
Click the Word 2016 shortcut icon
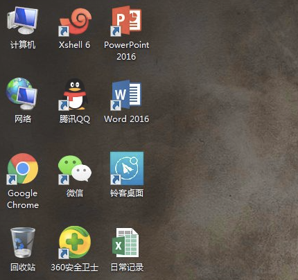tap(126, 95)
